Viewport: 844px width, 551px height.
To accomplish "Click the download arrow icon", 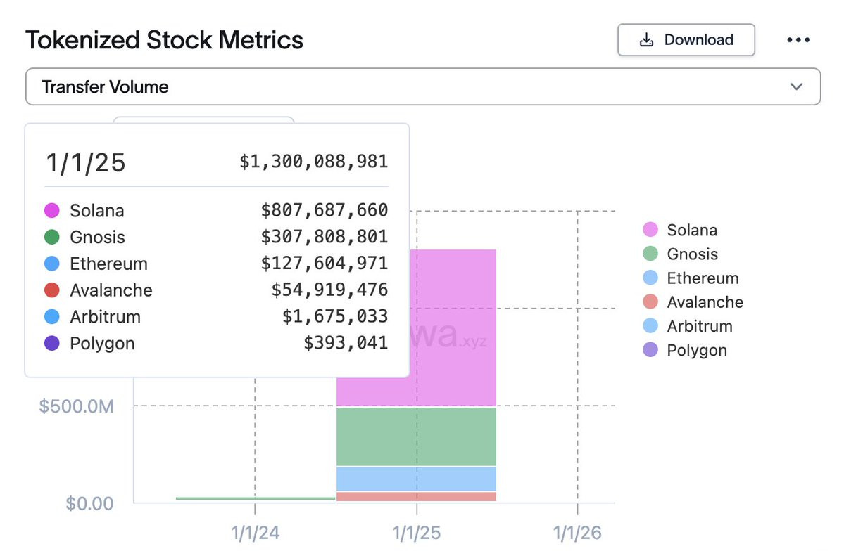I will 646,40.
